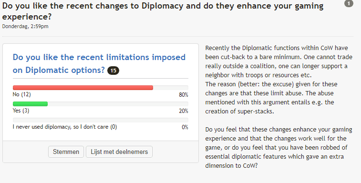Click the poll question heading link
Image resolution: width=361 pixels, height=183 pixels.
(x=99, y=63)
